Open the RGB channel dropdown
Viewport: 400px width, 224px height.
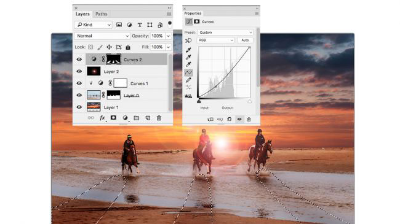click(215, 41)
